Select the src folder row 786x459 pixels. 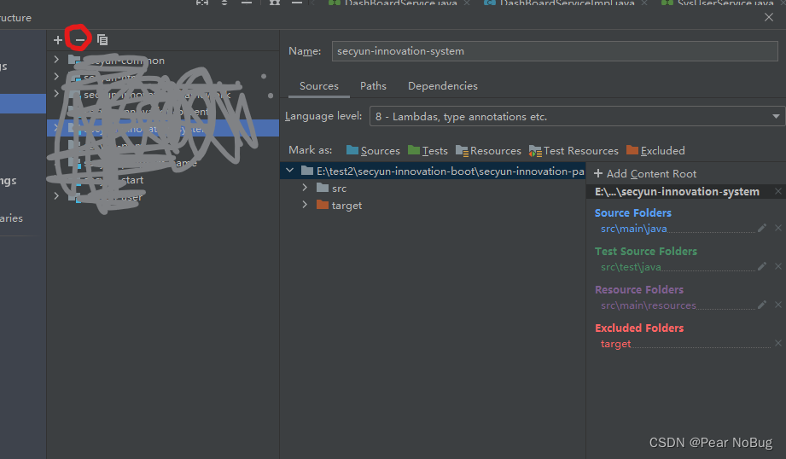tap(433, 189)
